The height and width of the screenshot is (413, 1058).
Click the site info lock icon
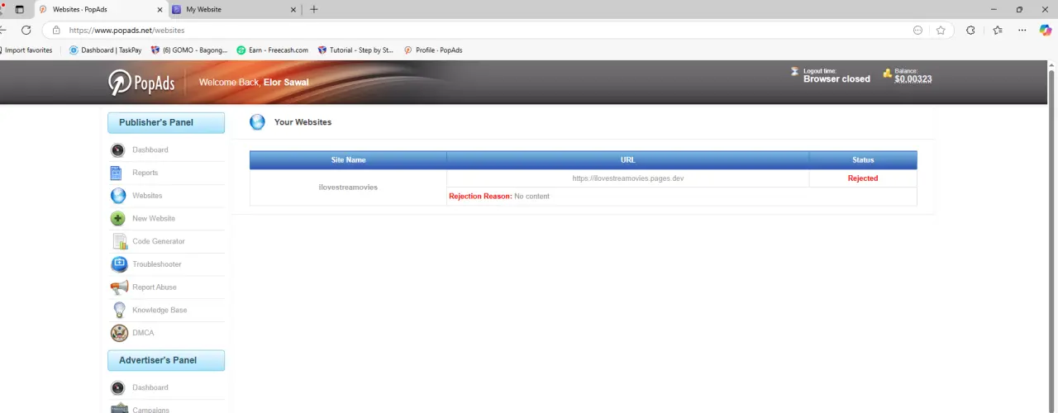[56, 30]
